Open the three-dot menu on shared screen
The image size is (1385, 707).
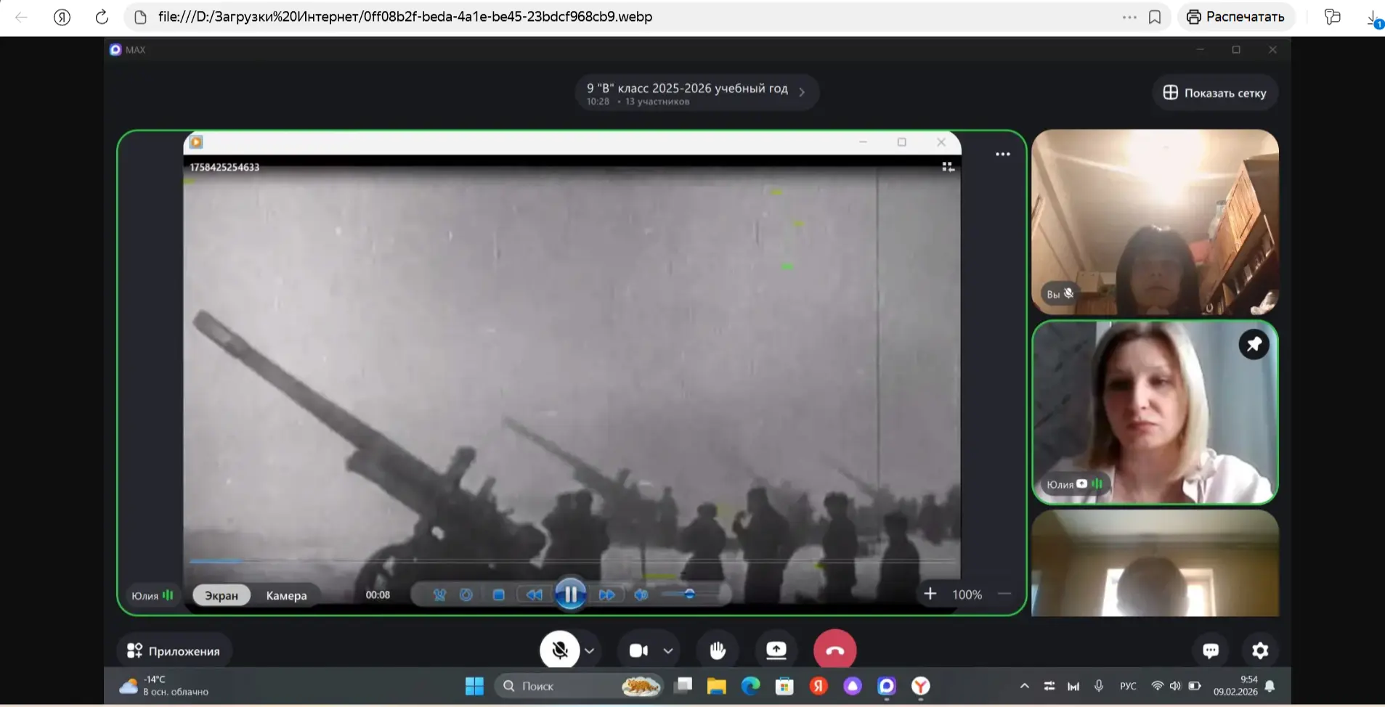(x=1002, y=154)
